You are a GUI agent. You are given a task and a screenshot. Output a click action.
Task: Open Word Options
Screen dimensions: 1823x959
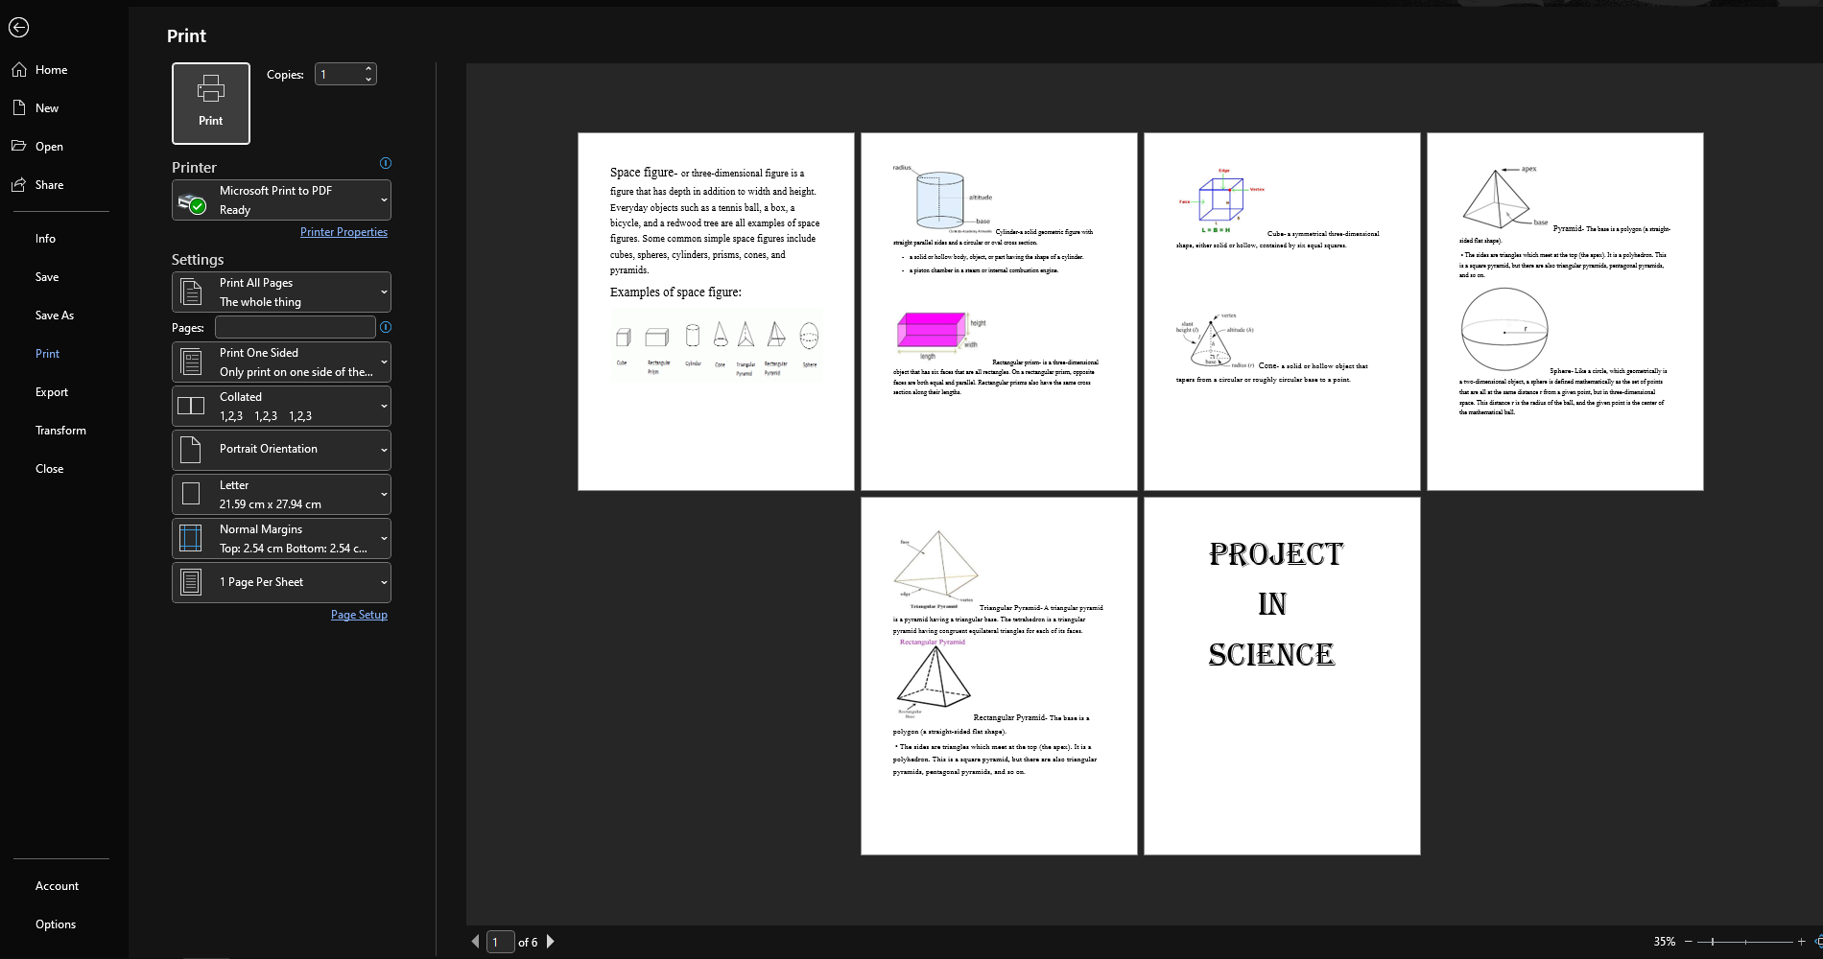[x=56, y=924]
